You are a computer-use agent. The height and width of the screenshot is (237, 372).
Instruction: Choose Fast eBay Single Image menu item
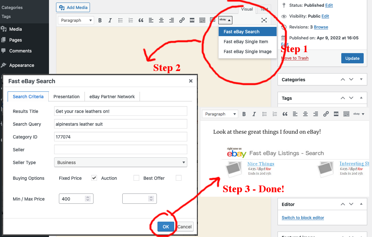247,52
